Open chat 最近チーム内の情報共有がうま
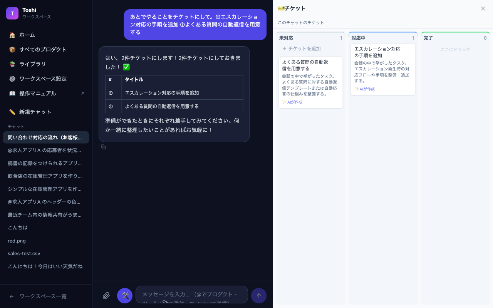 point(46,215)
